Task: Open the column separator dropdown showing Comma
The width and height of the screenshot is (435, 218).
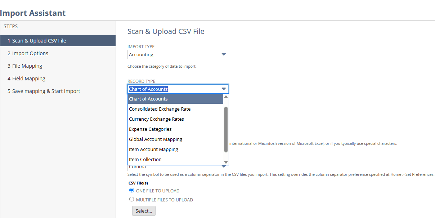Action: [x=178, y=167]
